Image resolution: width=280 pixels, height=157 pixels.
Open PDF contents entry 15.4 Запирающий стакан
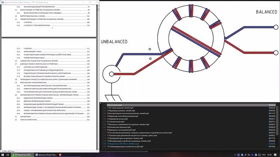point(53,51)
